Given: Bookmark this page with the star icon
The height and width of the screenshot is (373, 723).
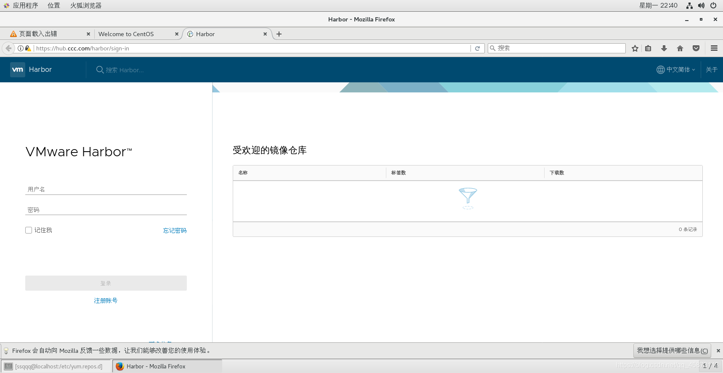Looking at the screenshot, I should [635, 48].
